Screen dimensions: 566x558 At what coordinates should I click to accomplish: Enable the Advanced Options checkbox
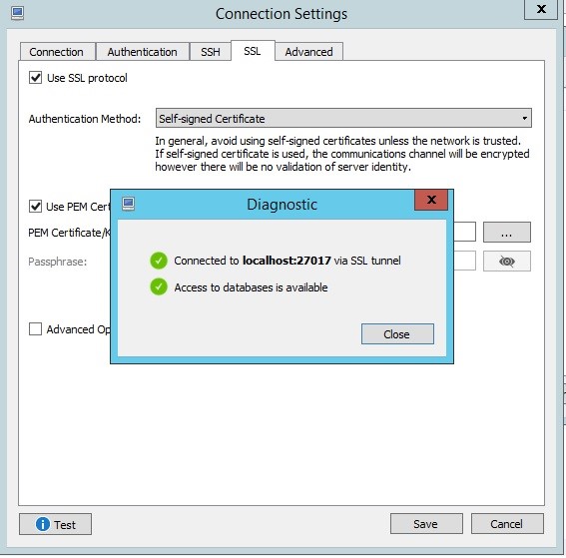click(x=35, y=329)
